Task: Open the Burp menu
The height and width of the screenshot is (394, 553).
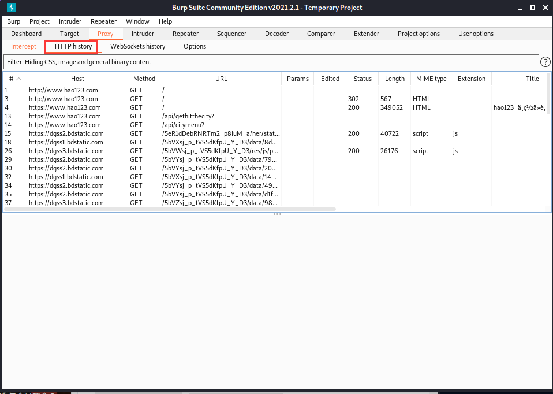Action: click(13, 21)
